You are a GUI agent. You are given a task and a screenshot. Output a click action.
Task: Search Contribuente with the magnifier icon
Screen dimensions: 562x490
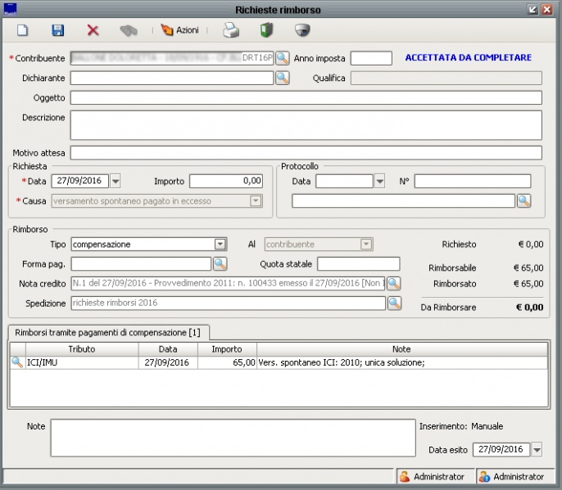(x=282, y=58)
